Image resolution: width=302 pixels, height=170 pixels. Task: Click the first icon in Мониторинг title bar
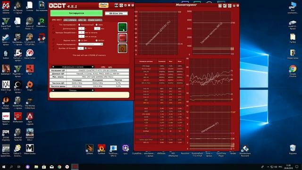220,6
